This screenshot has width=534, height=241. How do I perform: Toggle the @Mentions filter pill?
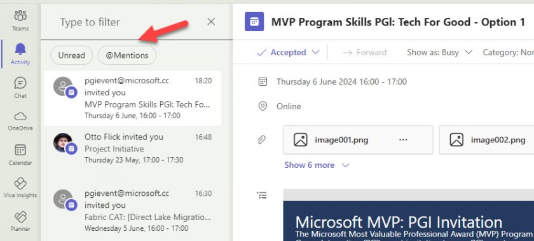(x=127, y=55)
